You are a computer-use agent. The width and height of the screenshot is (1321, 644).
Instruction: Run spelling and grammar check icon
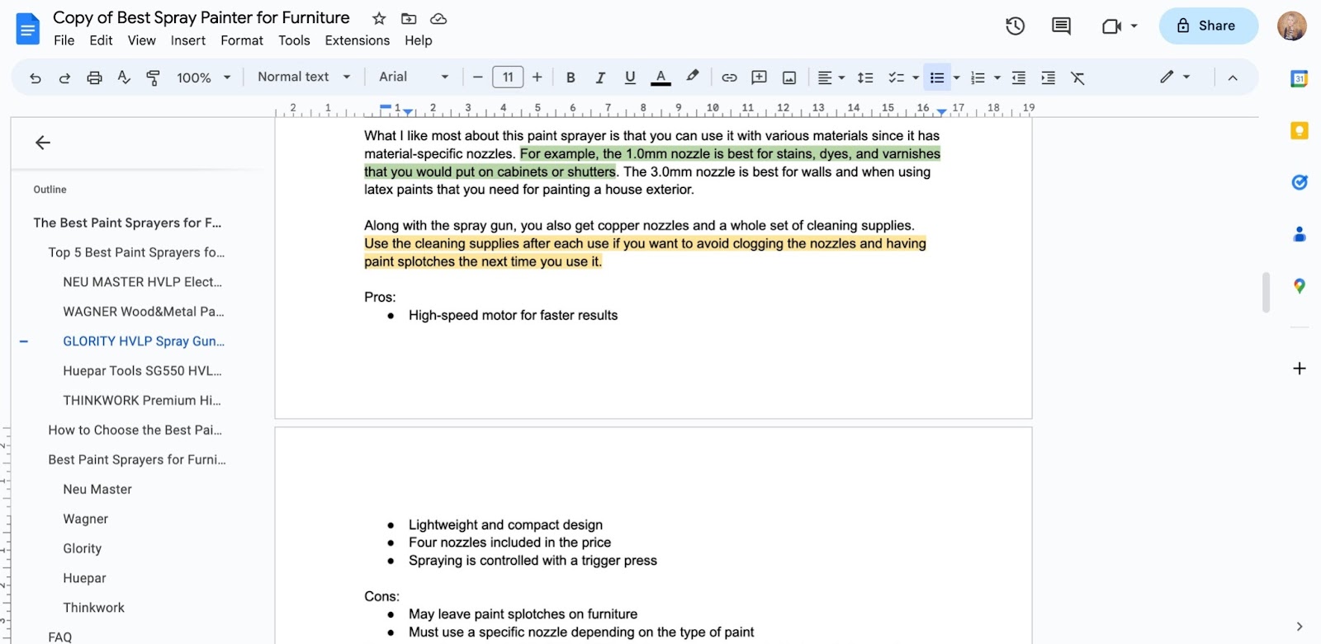[124, 78]
